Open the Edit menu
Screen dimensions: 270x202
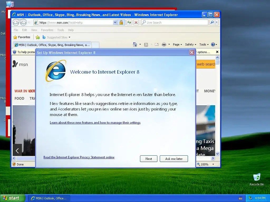25,30
